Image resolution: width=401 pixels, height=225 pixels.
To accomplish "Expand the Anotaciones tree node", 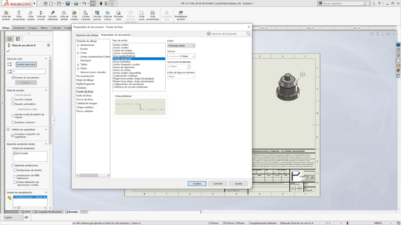I will click(78, 45).
